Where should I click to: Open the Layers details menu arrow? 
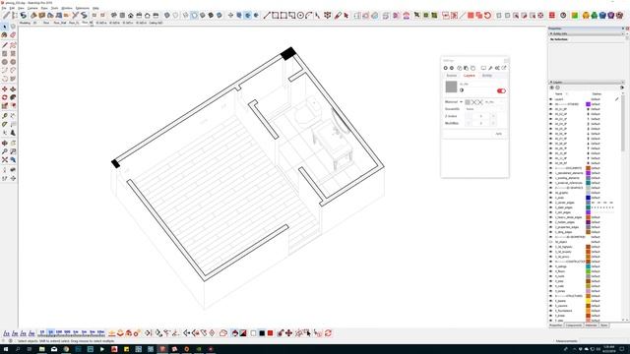pyautogui.click(x=622, y=88)
